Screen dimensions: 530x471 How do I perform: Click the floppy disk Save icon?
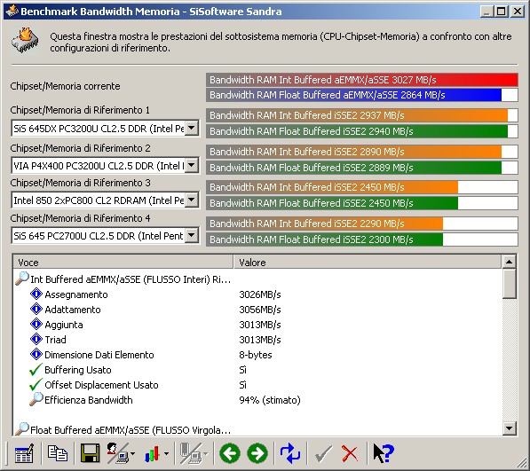(x=90, y=453)
